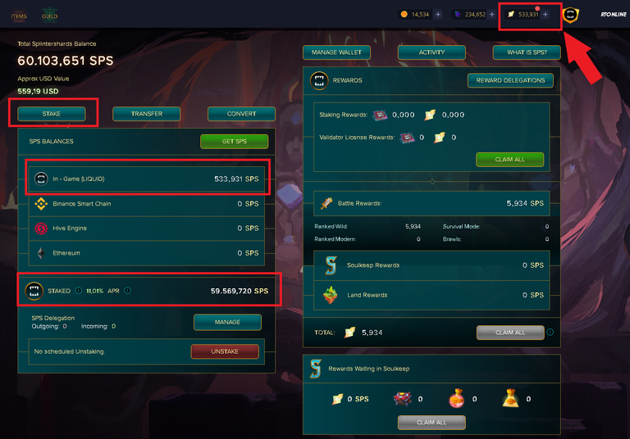This screenshot has width=630, height=439.
Task: Click the Binance Smart Chain icon
Action: point(41,204)
